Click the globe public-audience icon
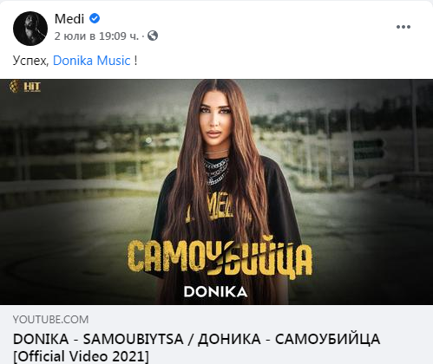Image resolution: width=433 pixels, height=364 pixels. (x=153, y=36)
